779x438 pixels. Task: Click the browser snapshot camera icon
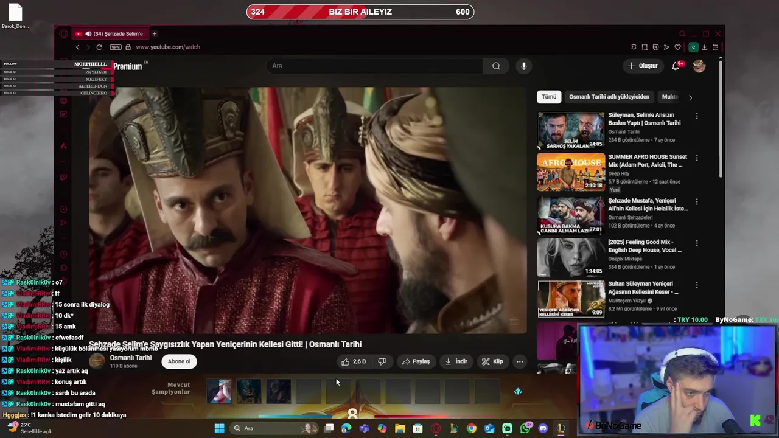pyautogui.click(x=645, y=47)
